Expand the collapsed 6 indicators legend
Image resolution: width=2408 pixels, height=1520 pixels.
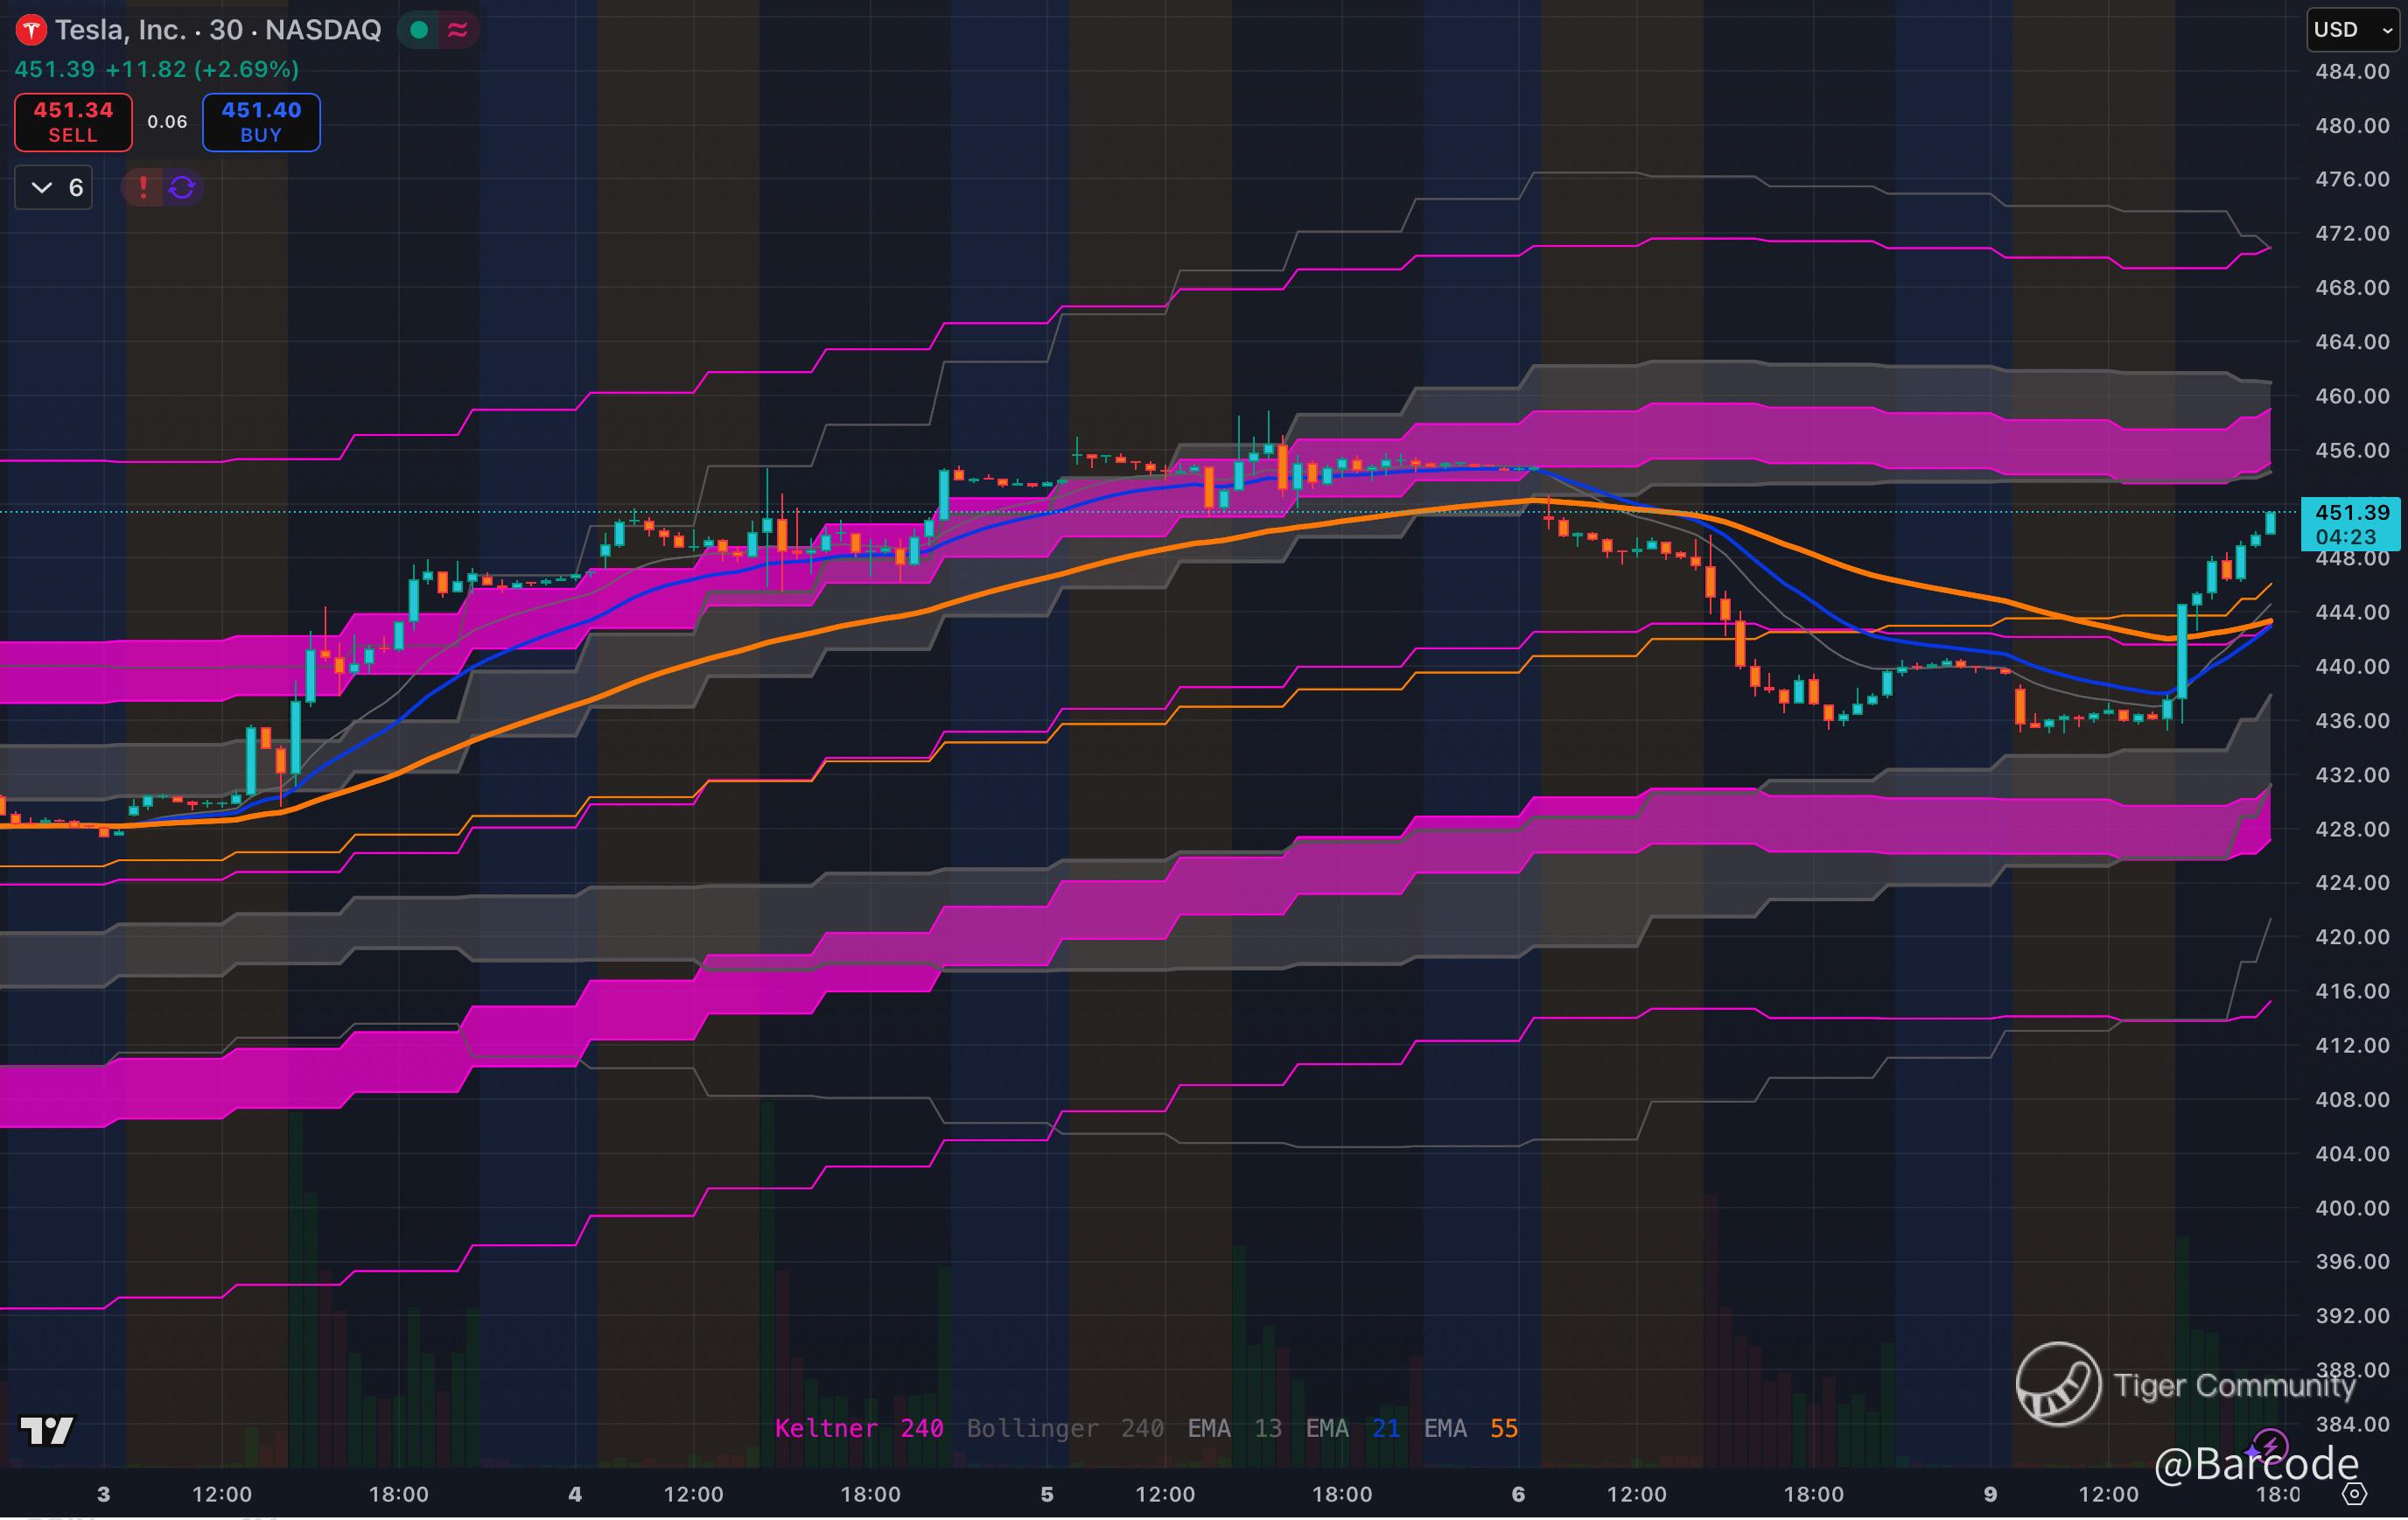pos(54,187)
